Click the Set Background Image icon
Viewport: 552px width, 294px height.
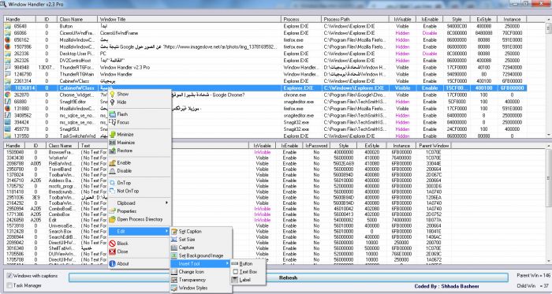(174, 255)
